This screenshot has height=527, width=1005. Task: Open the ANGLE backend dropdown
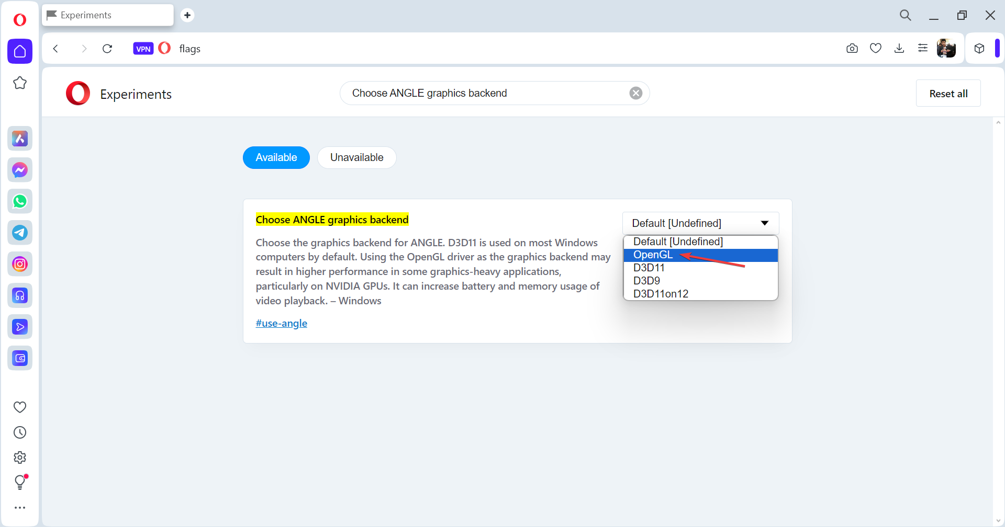pyautogui.click(x=701, y=223)
